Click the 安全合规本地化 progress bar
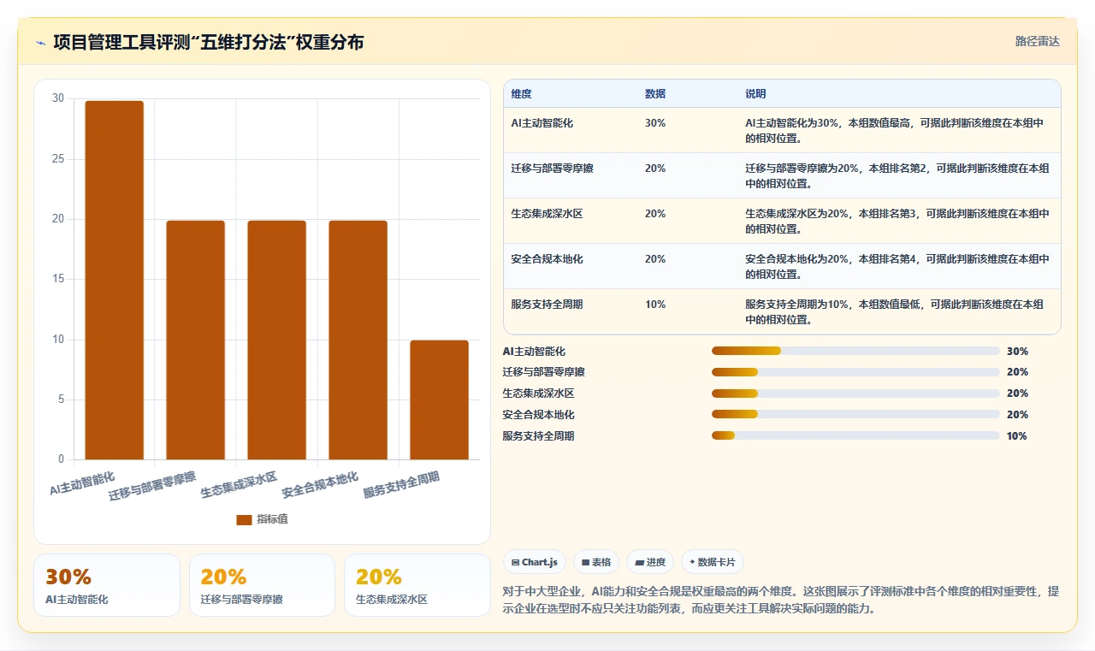 point(855,414)
